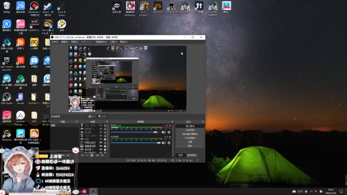Move the selected source up

[97, 156]
